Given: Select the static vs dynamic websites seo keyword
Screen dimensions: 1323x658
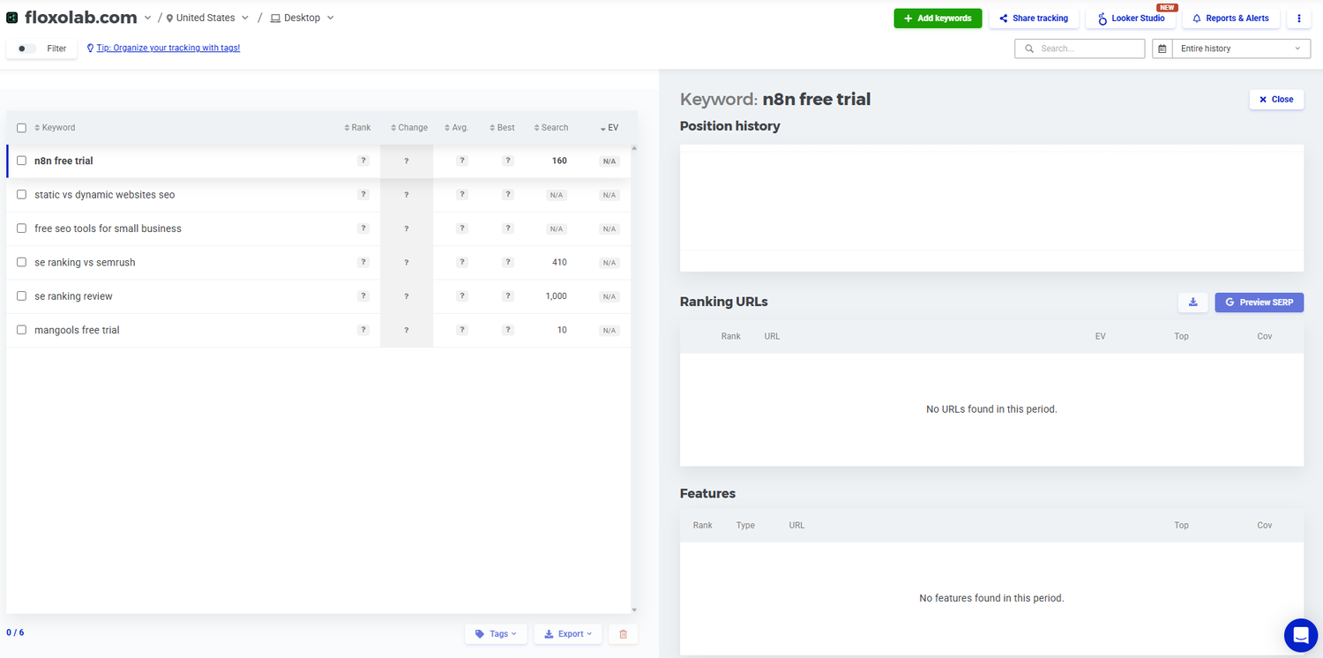Looking at the screenshot, I should point(104,195).
